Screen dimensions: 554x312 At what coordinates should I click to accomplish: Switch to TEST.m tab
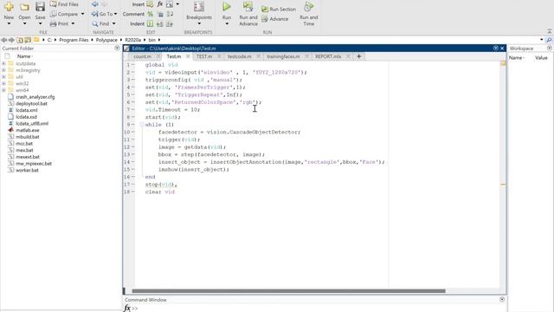pyautogui.click(x=204, y=56)
